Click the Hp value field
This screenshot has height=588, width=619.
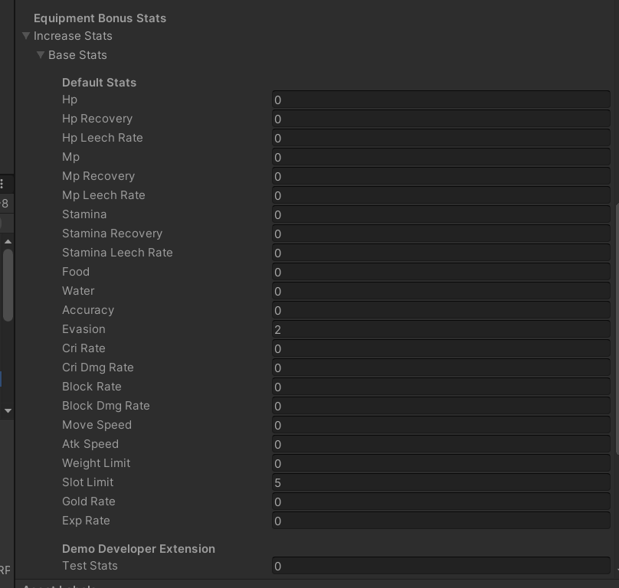(441, 100)
